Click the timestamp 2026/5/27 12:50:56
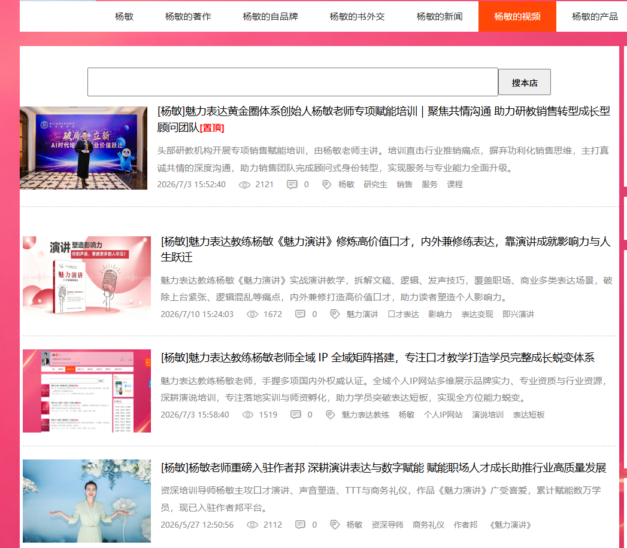This screenshot has width=627, height=548. click(x=197, y=525)
